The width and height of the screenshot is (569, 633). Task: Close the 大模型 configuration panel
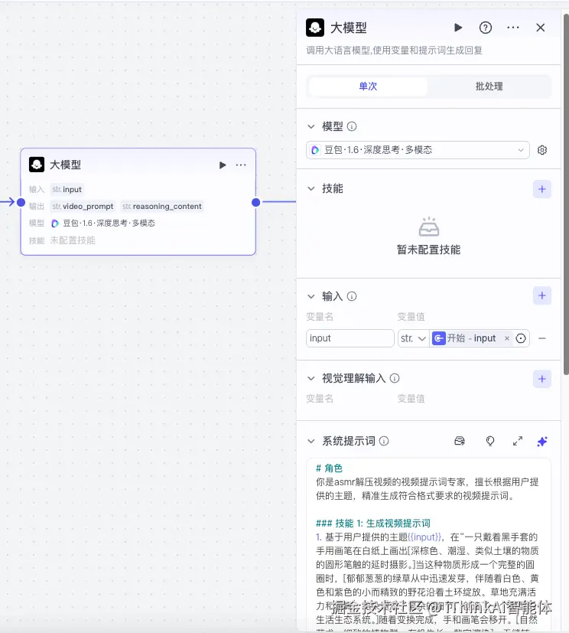tap(541, 28)
